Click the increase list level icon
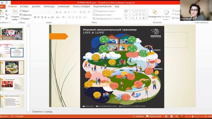212x119 pixels. [84, 12]
